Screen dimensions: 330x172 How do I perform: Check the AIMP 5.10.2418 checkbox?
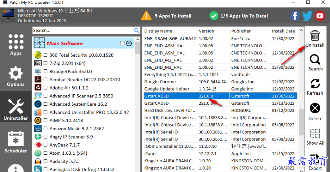(45, 121)
